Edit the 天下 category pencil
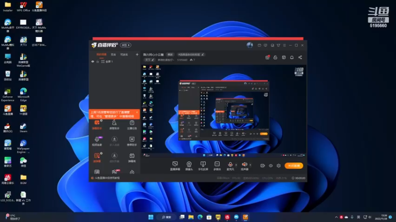The image size is (396, 222). [153, 60]
